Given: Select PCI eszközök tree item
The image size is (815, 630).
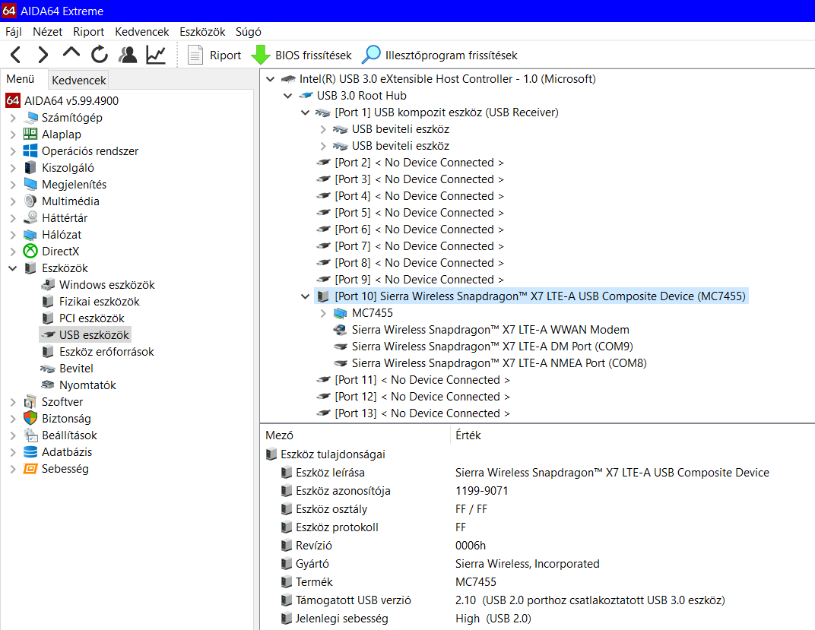Looking at the screenshot, I should (91, 318).
